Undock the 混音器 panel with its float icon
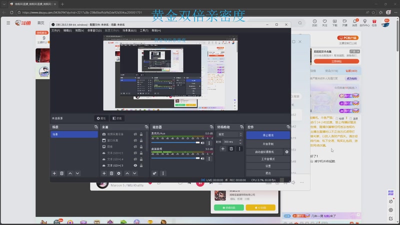This screenshot has width=400, height=225. (x=211, y=127)
